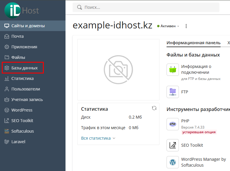
Task: Open the PHP settings icon
Action: click(x=173, y=124)
